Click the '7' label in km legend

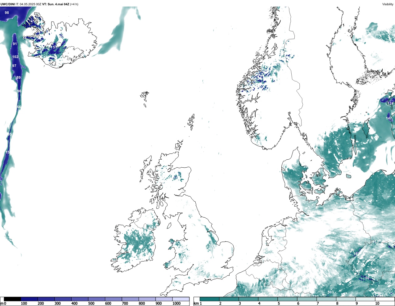(x=318, y=304)
